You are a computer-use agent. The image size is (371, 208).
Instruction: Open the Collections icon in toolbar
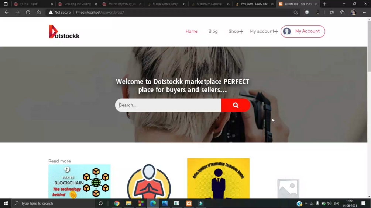tap(342, 12)
